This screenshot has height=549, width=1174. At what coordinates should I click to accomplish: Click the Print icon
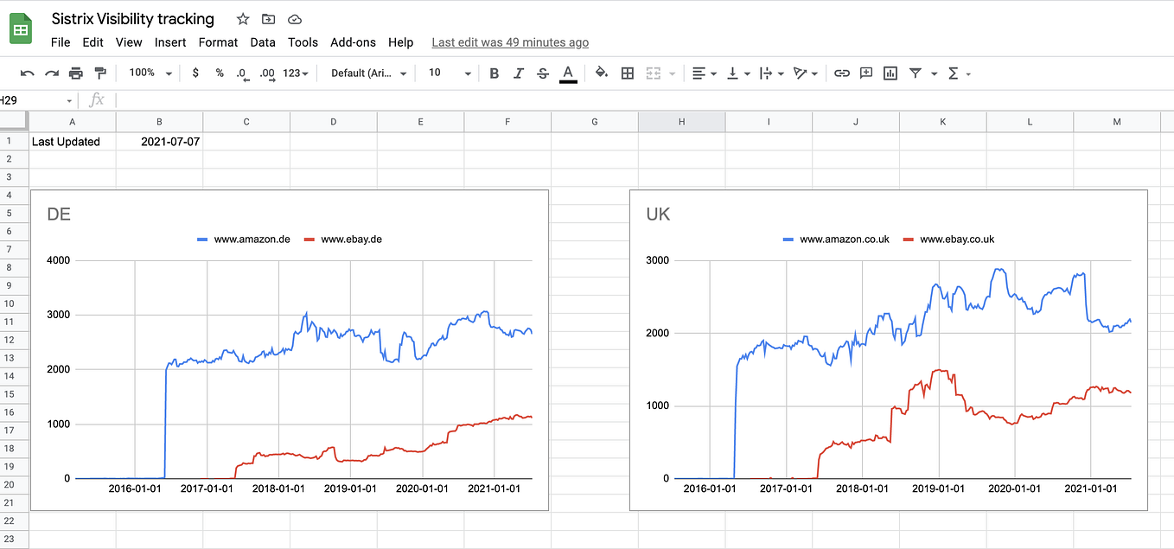pos(76,73)
